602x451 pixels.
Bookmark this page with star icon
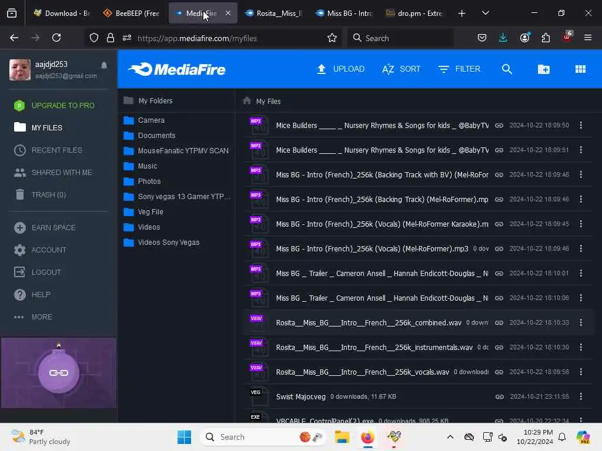pos(332,38)
